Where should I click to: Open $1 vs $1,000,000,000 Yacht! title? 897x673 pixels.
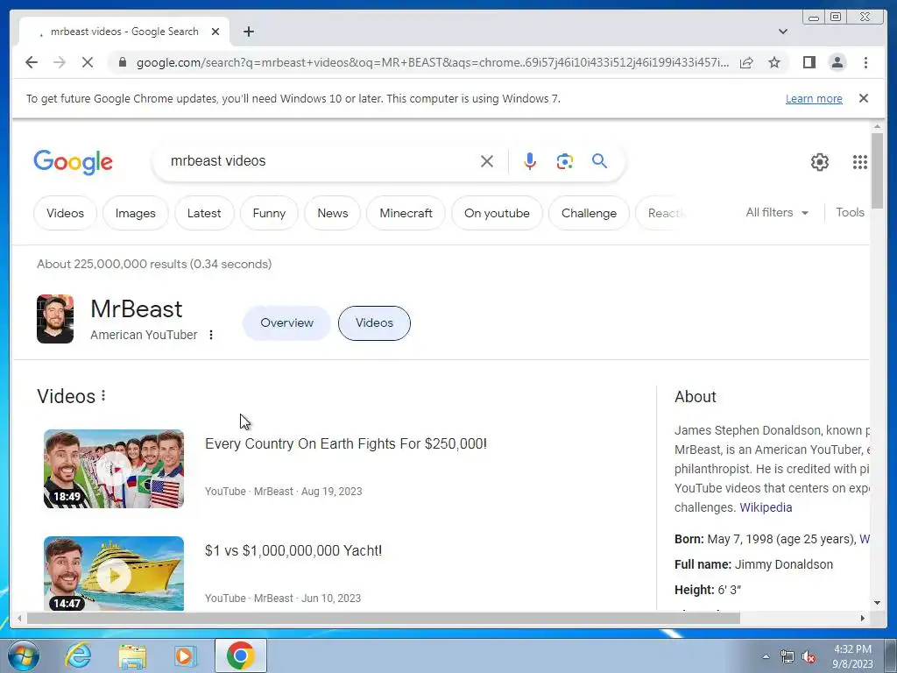point(293,551)
